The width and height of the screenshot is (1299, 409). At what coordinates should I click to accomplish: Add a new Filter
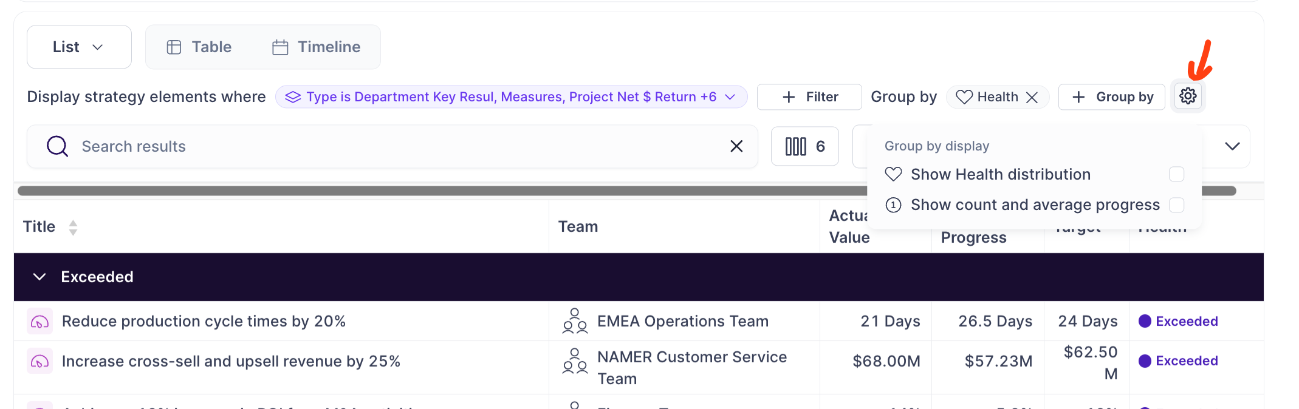tap(809, 97)
